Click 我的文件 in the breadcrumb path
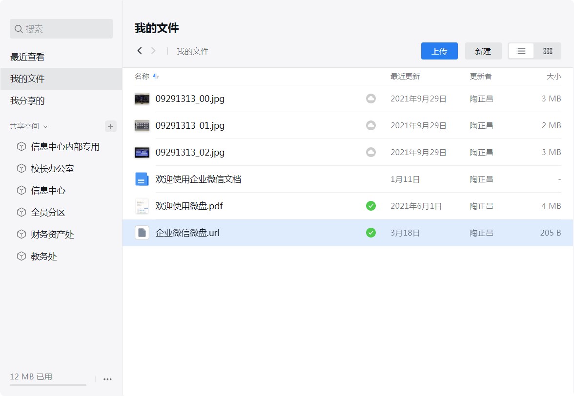This screenshot has height=396, width=574. coord(192,51)
